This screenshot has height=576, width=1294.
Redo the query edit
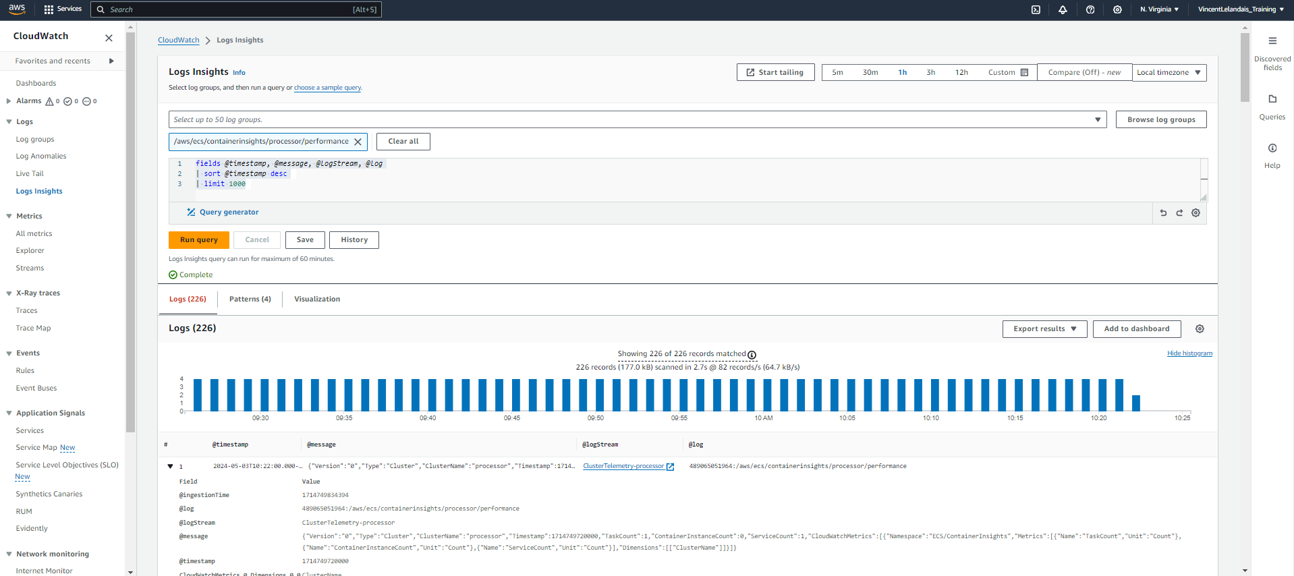click(x=1179, y=213)
